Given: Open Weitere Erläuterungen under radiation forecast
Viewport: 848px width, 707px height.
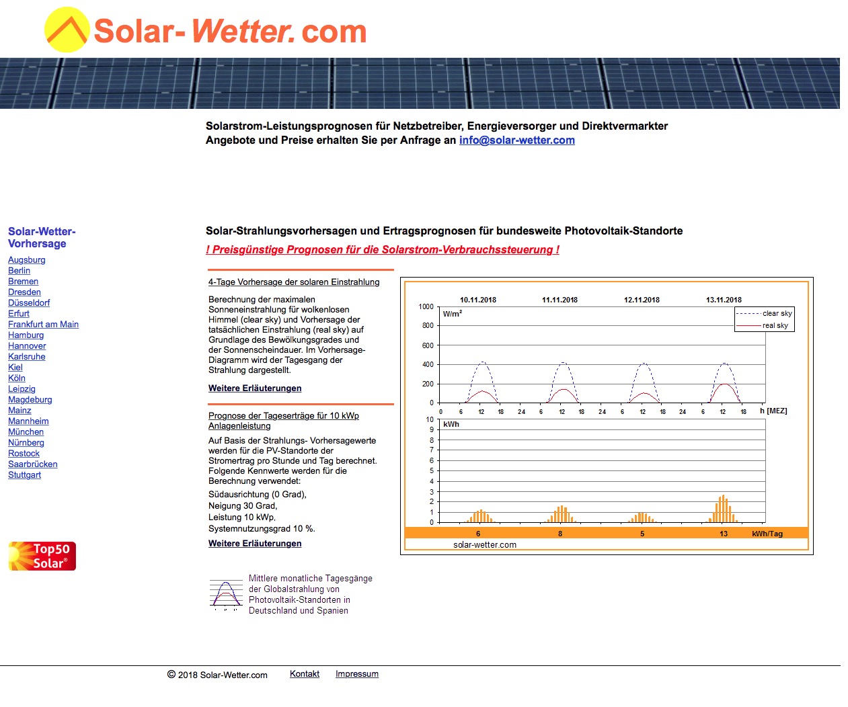Looking at the screenshot, I should point(255,388).
